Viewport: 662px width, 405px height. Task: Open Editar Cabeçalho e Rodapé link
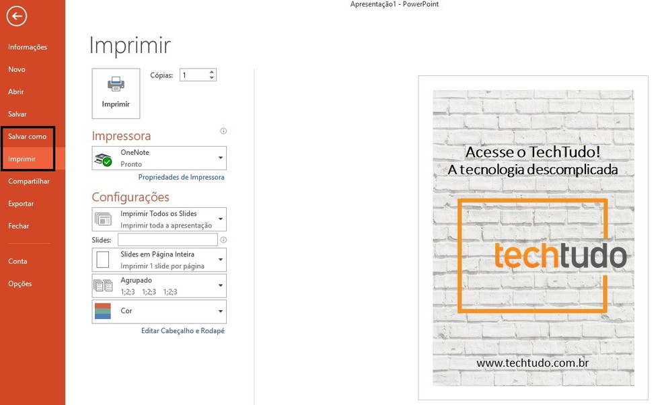183,331
